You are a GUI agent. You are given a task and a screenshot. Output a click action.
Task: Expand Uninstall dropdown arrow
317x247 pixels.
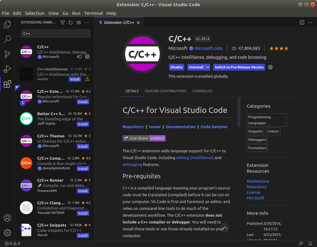208,67
